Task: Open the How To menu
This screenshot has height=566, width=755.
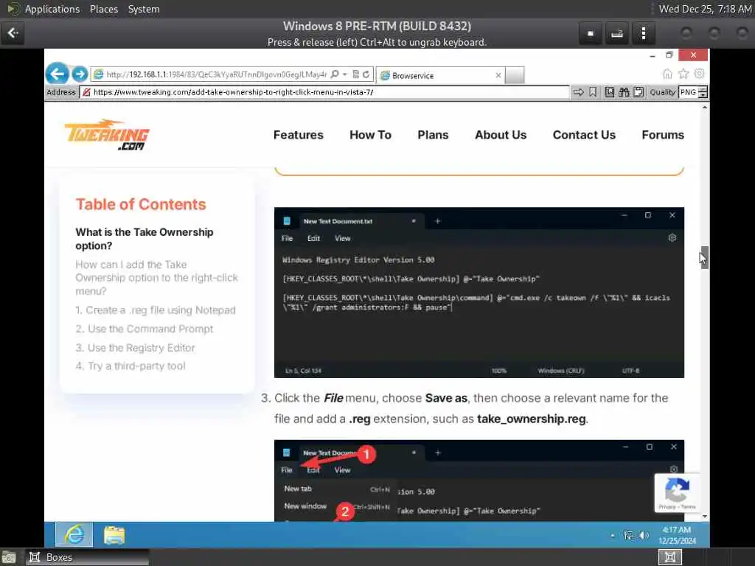Action: [370, 135]
